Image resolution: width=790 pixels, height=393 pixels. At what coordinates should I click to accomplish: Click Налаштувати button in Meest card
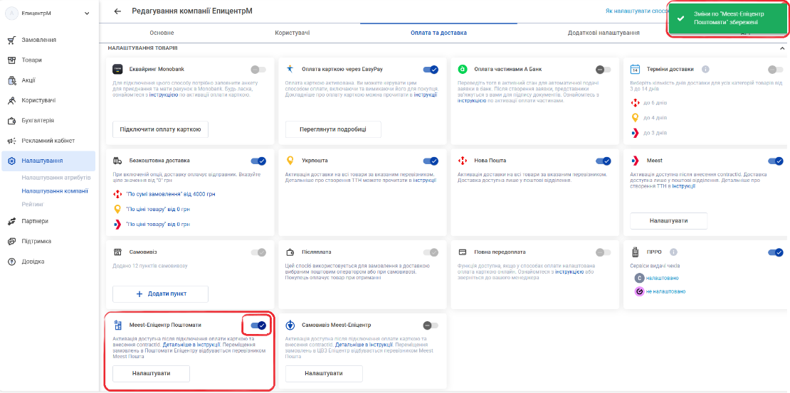668,220
